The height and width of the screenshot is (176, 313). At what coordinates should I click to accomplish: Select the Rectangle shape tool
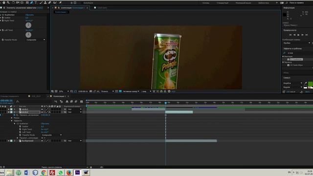pos(27,2)
